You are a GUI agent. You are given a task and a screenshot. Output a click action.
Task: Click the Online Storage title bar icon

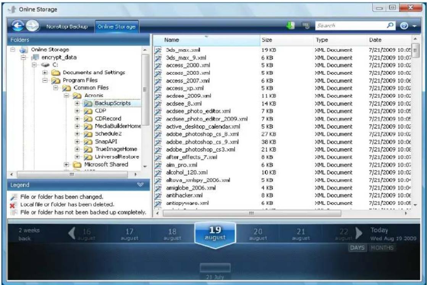pyautogui.click(x=12, y=10)
